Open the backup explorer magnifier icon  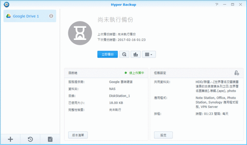point(124,54)
